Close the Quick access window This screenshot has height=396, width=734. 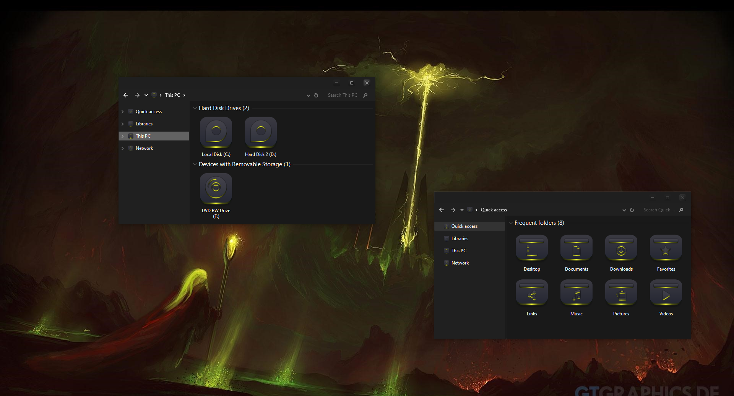click(682, 198)
